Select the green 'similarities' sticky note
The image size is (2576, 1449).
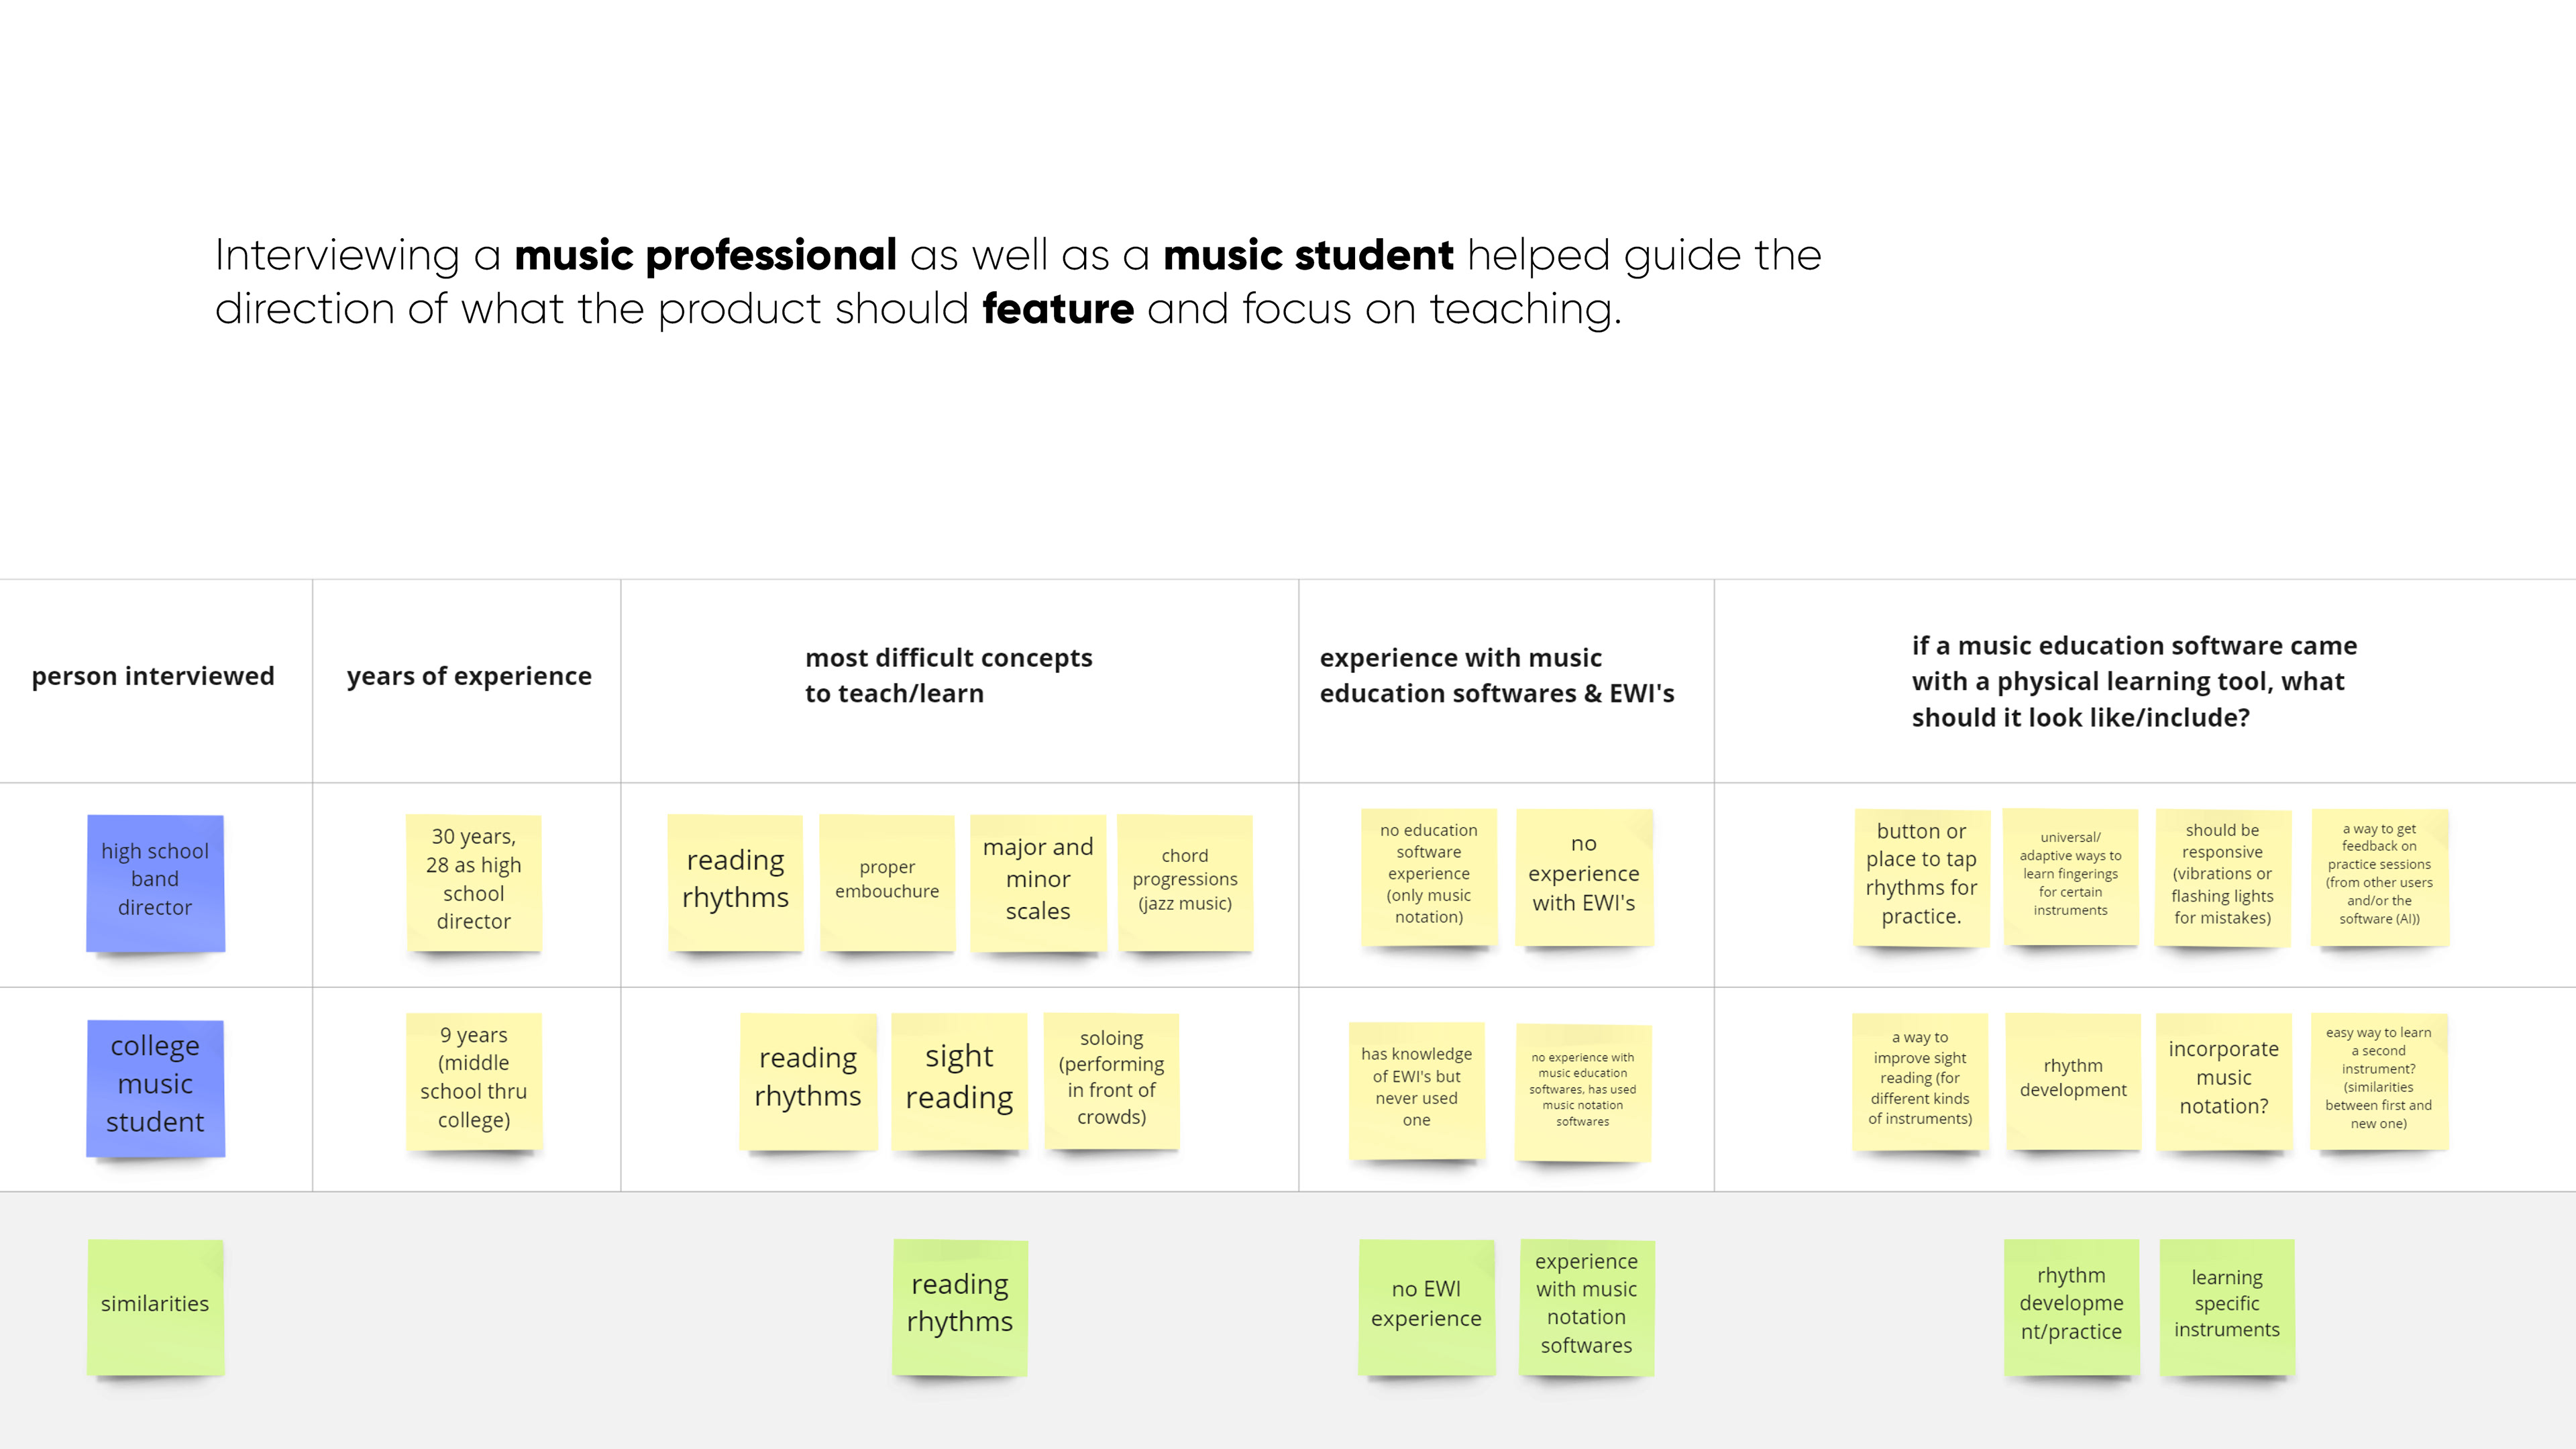[155, 1305]
